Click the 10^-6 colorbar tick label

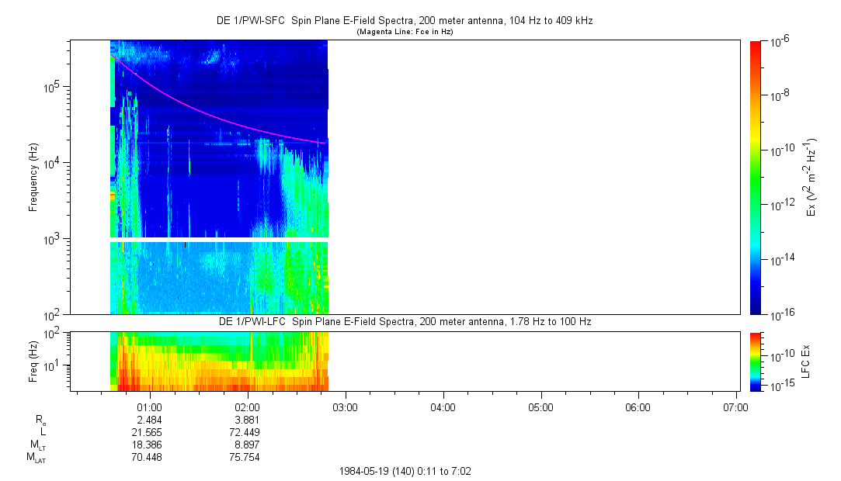(x=780, y=43)
